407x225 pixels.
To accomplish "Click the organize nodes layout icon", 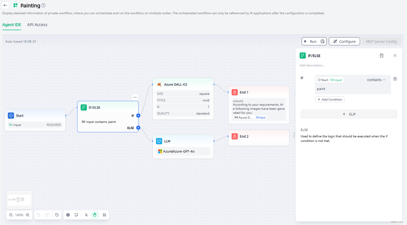I will click(x=105, y=215).
